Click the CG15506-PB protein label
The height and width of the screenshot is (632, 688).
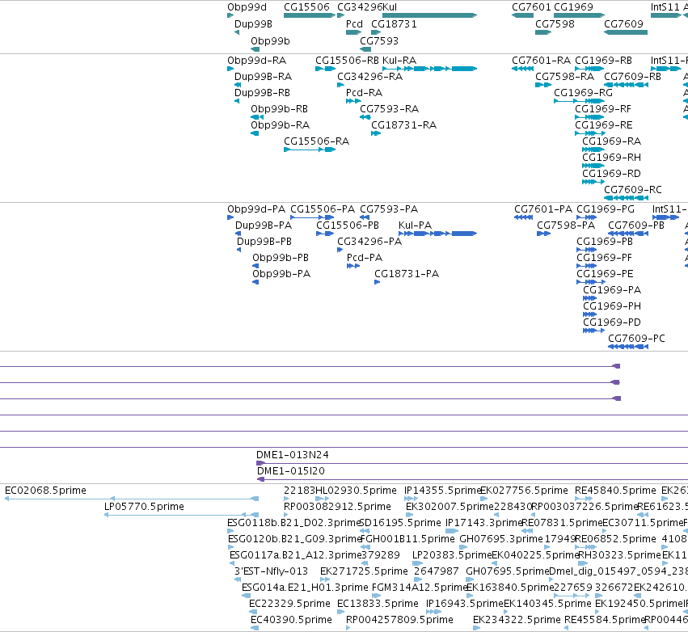click(x=348, y=225)
